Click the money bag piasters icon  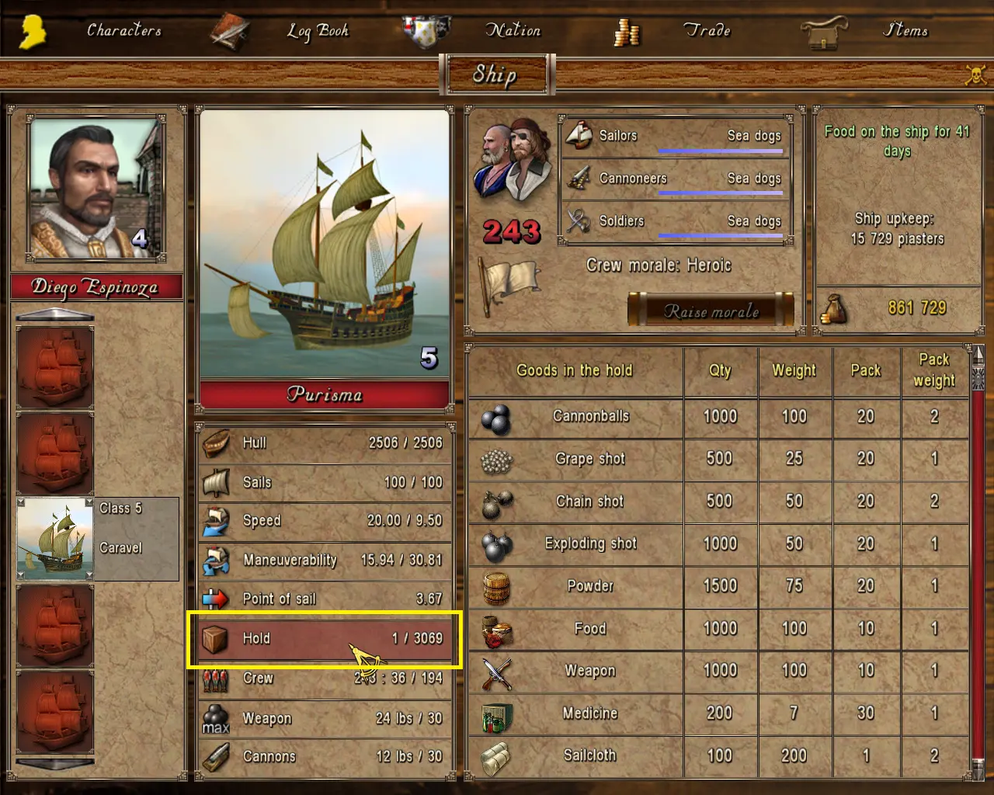[833, 310]
